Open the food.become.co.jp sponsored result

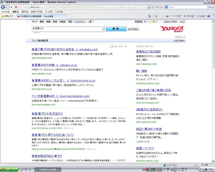pos(64,80)
